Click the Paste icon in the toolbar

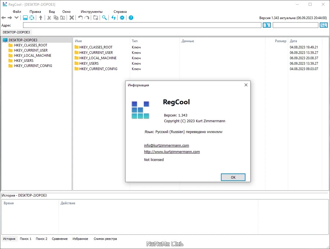[63, 18]
